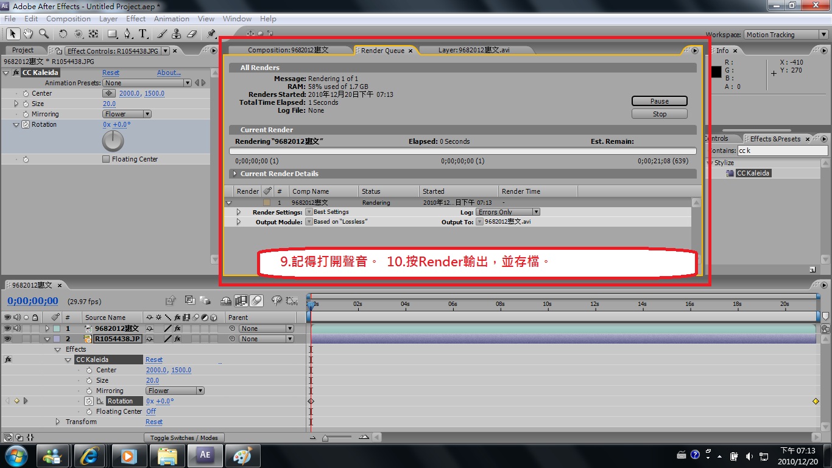Image resolution: width=832 pixels, height=468 pixels.
Task: Click Reset link in Effect Controls
Action: click(x=111, y=73)
